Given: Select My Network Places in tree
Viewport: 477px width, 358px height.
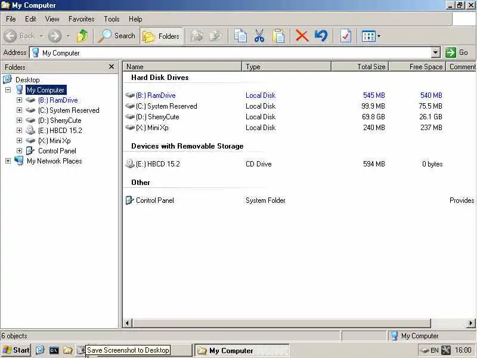Looking at the screenshot, I should coord(54,161).
